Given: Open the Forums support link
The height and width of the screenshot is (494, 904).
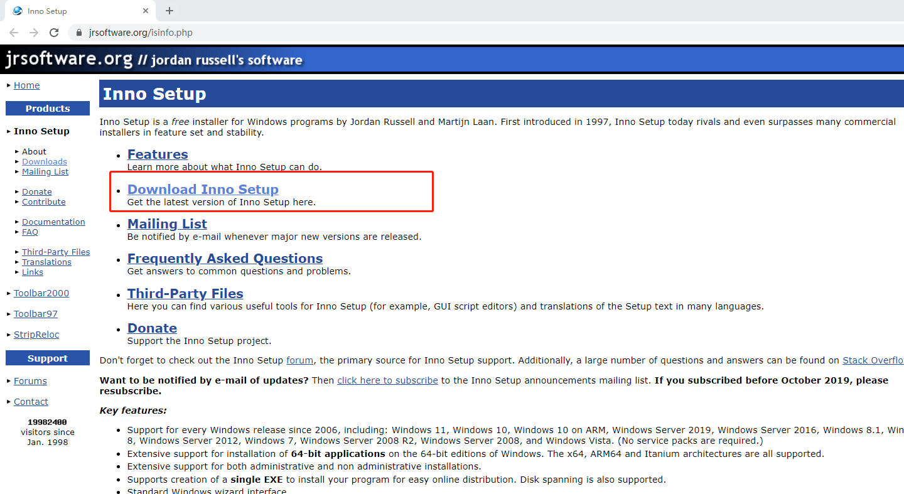Looking at the screenshot, I should point(30,381).
